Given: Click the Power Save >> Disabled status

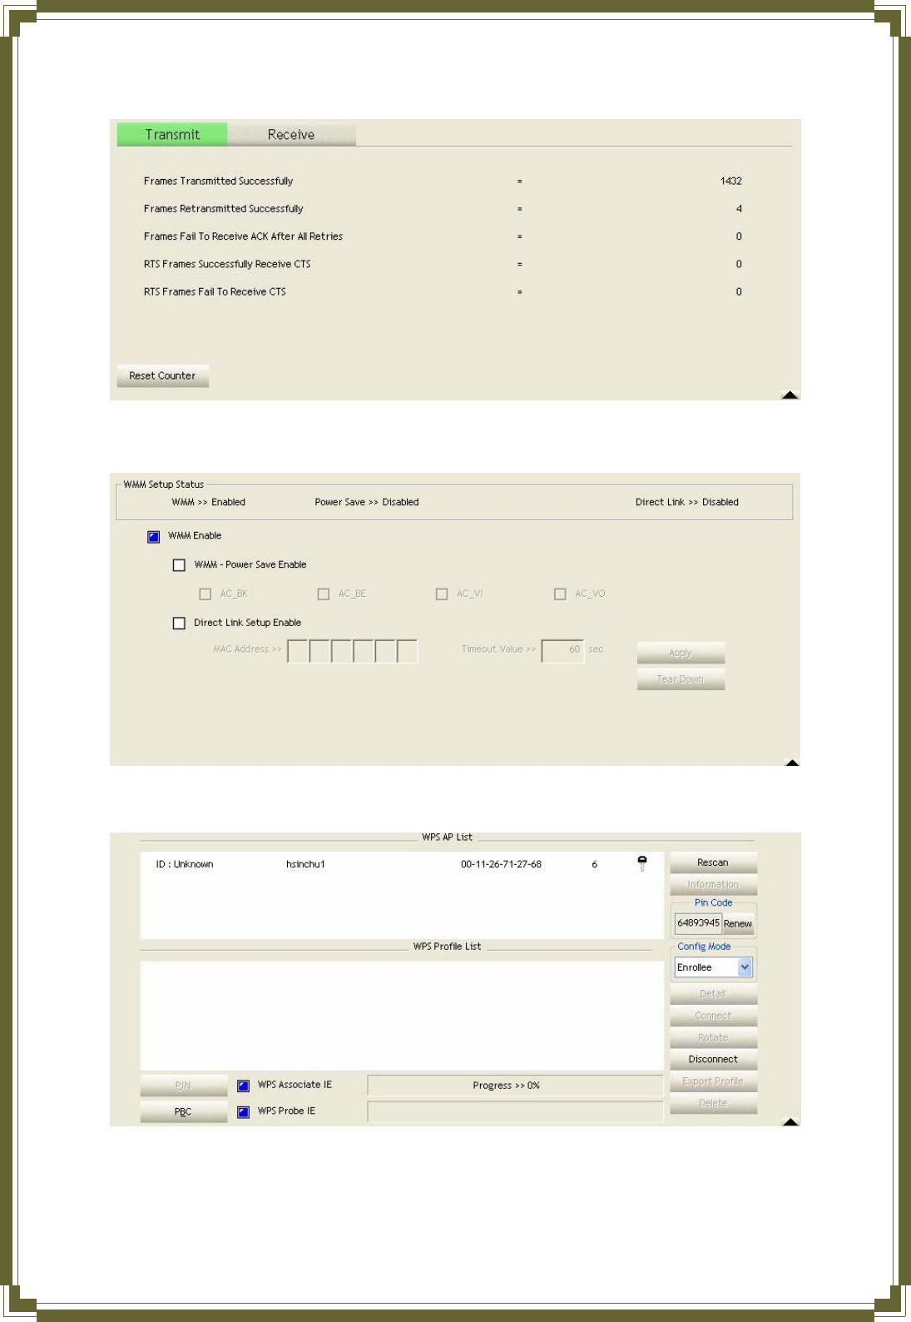Looking at the screenshot, I should tap(367, 502).
